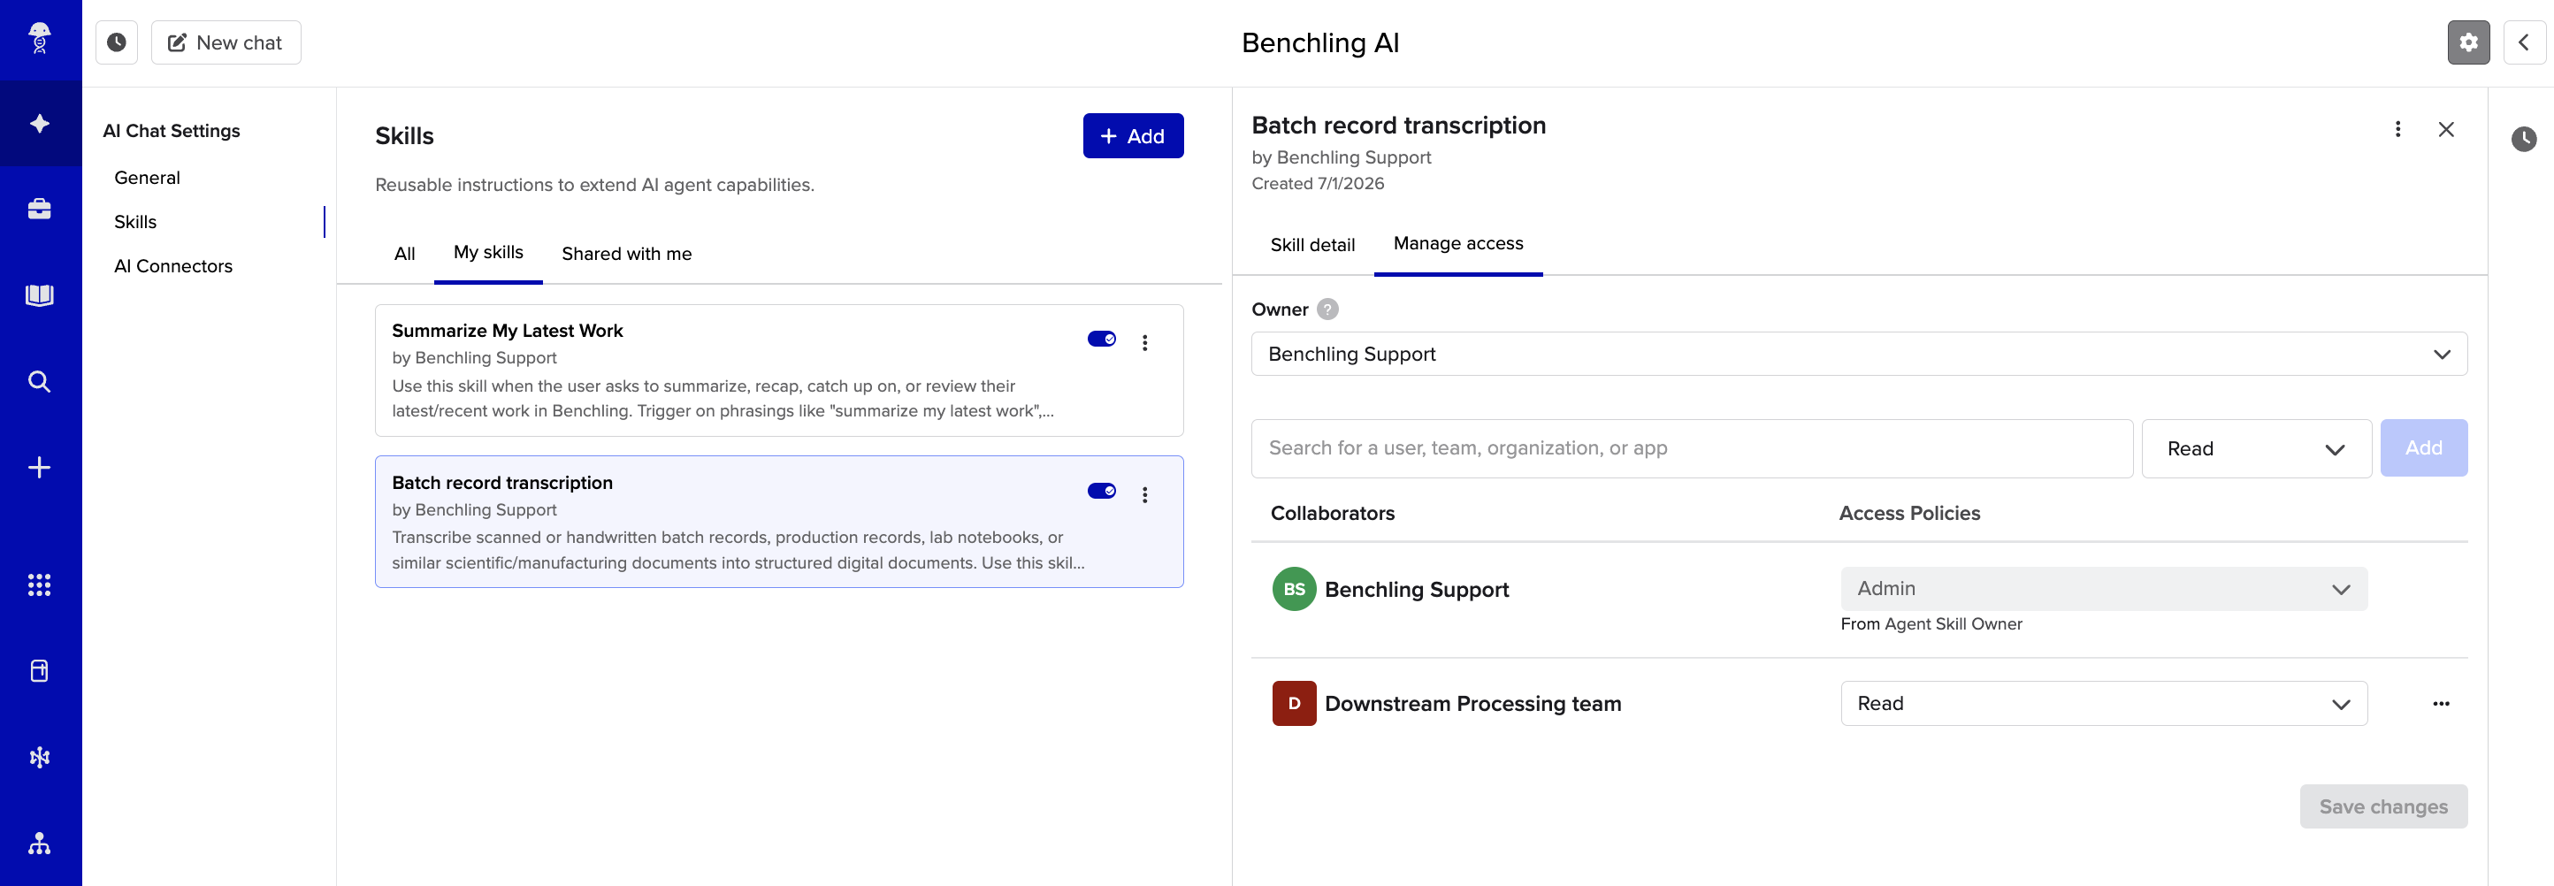Click the Created 7/1/2026 text

pos(1318,183)
